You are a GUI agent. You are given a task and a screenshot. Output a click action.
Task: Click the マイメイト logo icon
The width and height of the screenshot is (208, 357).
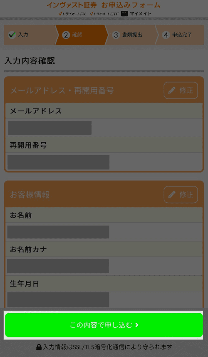point(124,14)
